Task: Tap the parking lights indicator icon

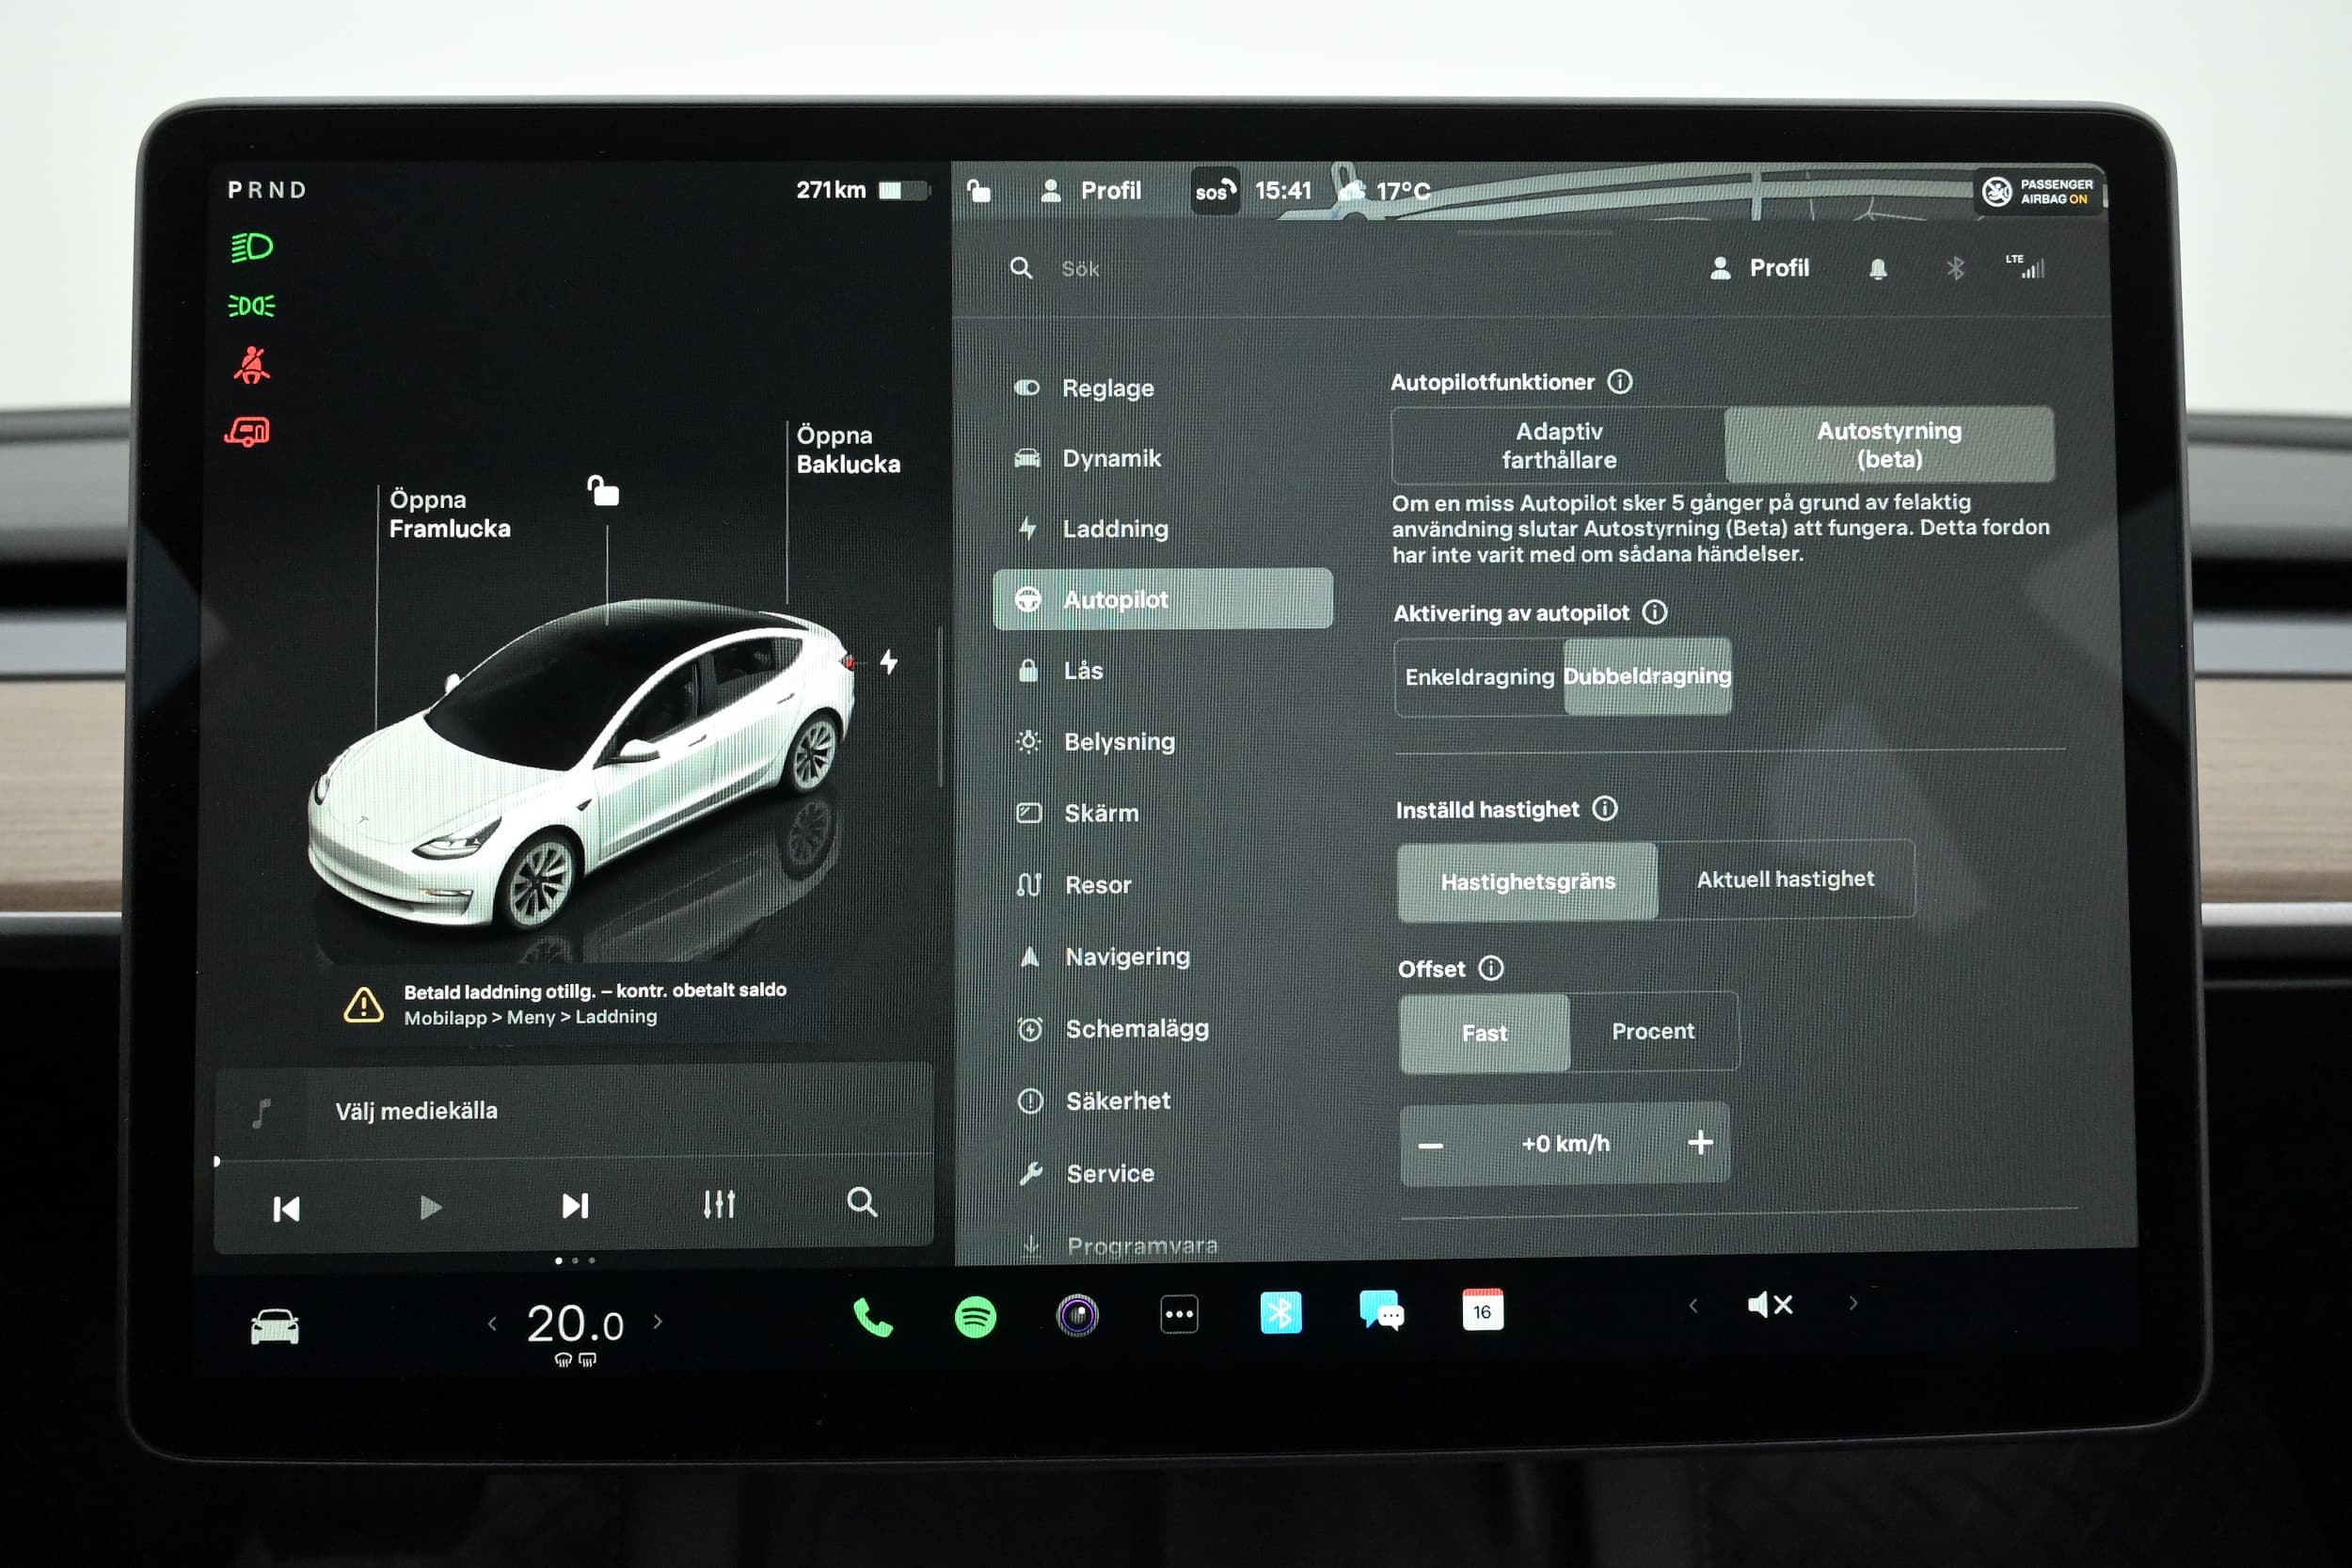Action: [x=252, y=305]
